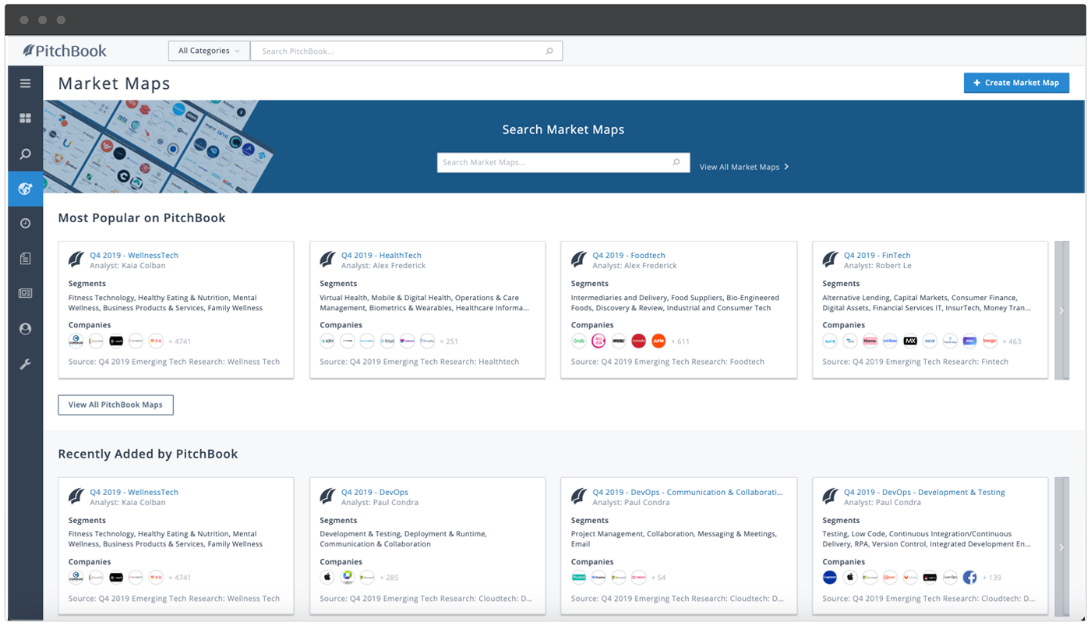The height and width of the screenshot is (626, 1091).
Task: Click the pink Klarna logo in FinTech card
Action: tap(870, 341)
